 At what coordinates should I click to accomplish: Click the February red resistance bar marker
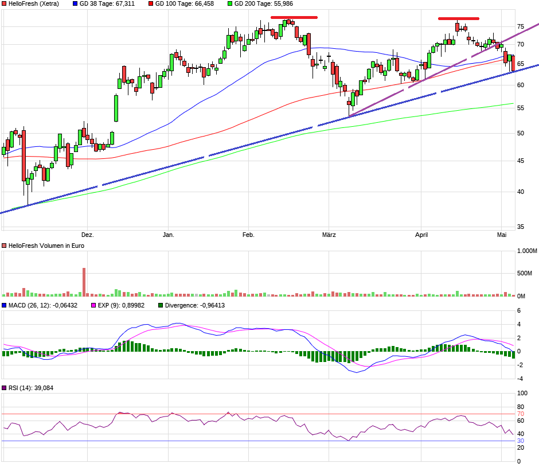point(294,17)
